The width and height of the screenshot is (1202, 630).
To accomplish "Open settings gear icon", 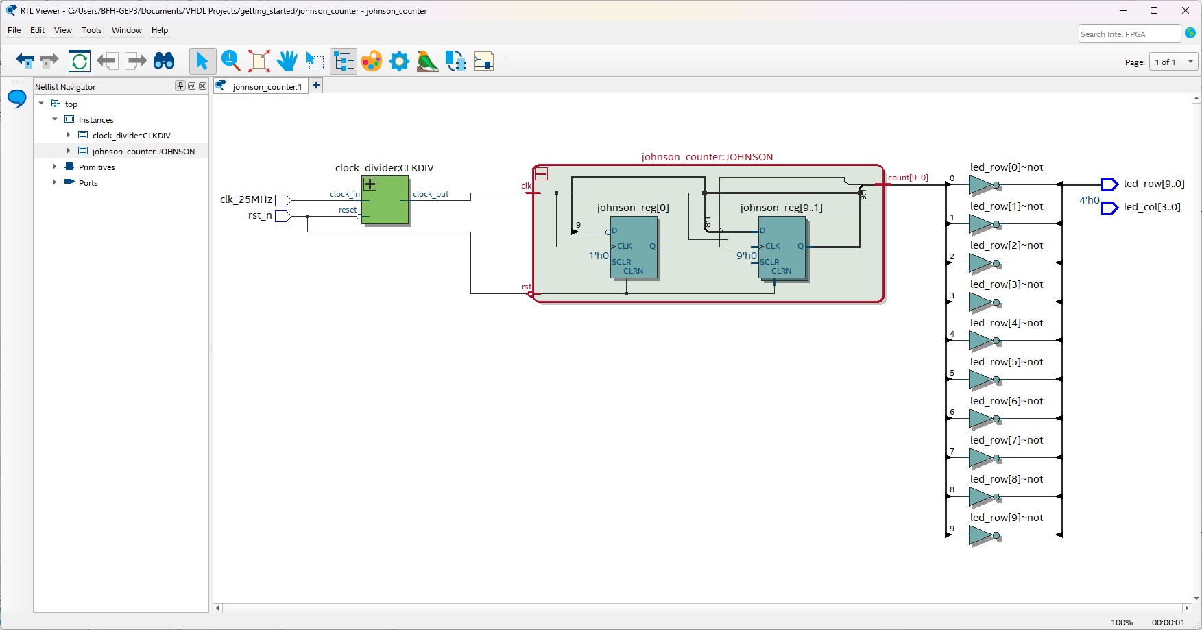I will pos(399,61).
